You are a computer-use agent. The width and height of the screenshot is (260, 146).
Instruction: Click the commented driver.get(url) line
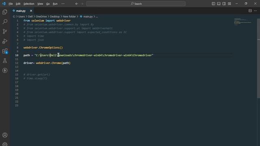pos(37,75)
